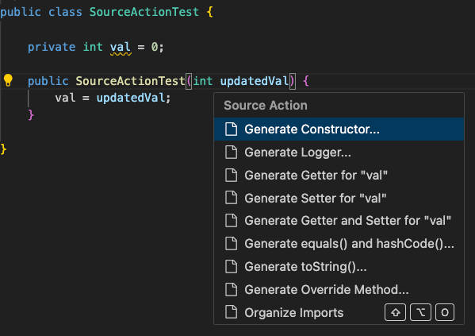Place cursor on class name SourceActionTest in class declaration
This screenshot has height=336, width=475.
pos(144,12)
